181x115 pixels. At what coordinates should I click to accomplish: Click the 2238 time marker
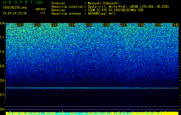[141, 25]
